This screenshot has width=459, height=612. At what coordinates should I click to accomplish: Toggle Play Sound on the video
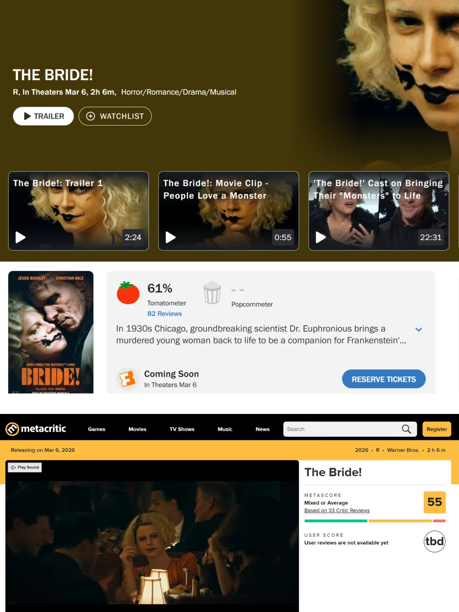click(x=25, y=467)
